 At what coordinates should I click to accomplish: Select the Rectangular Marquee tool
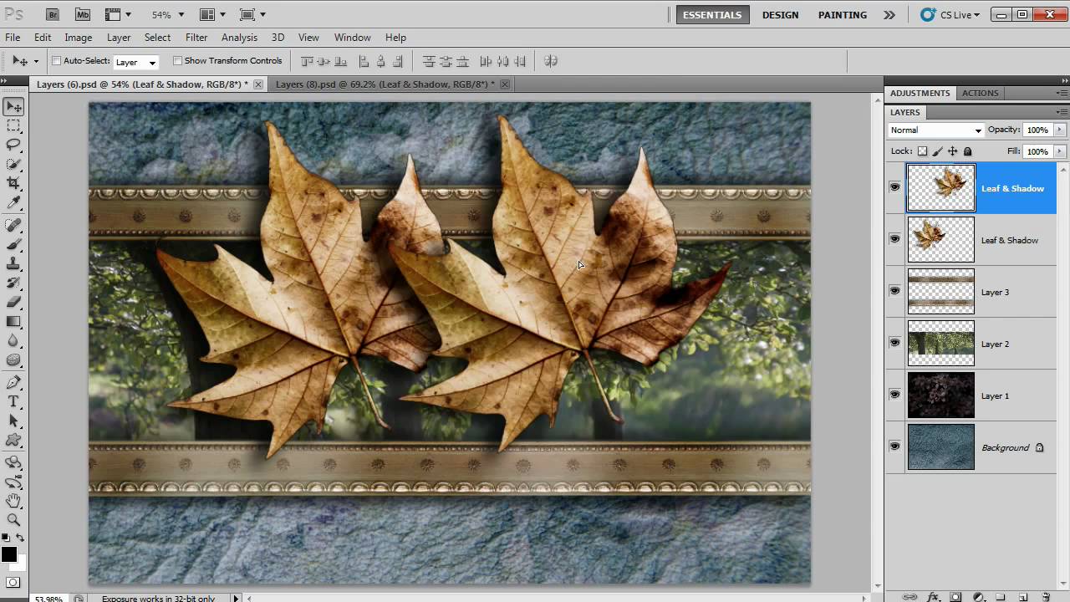tap(13, 126)
